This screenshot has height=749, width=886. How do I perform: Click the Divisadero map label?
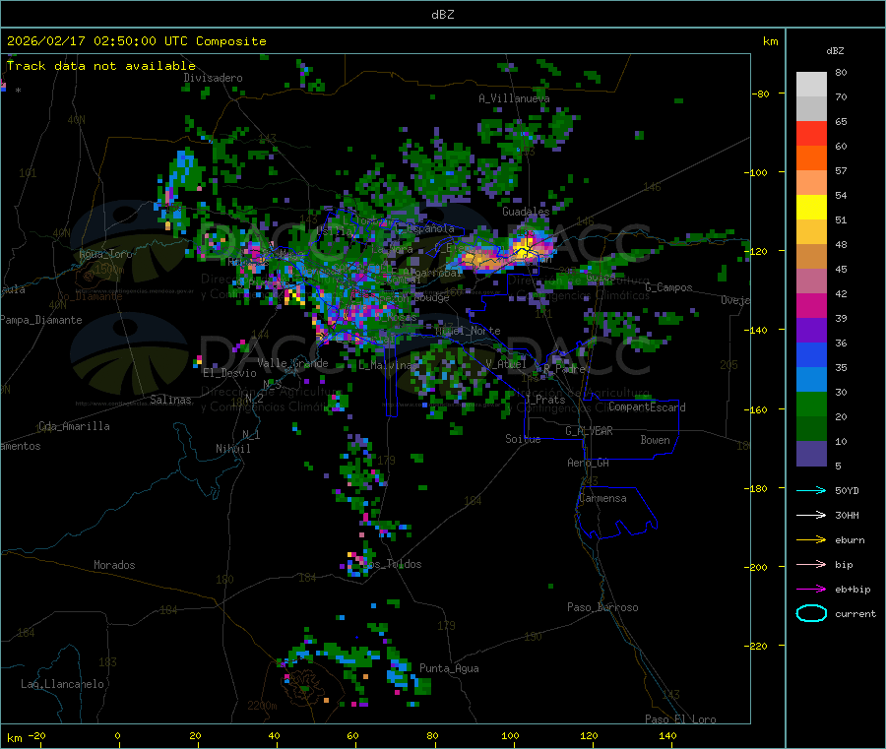click(x=213, y=78)
